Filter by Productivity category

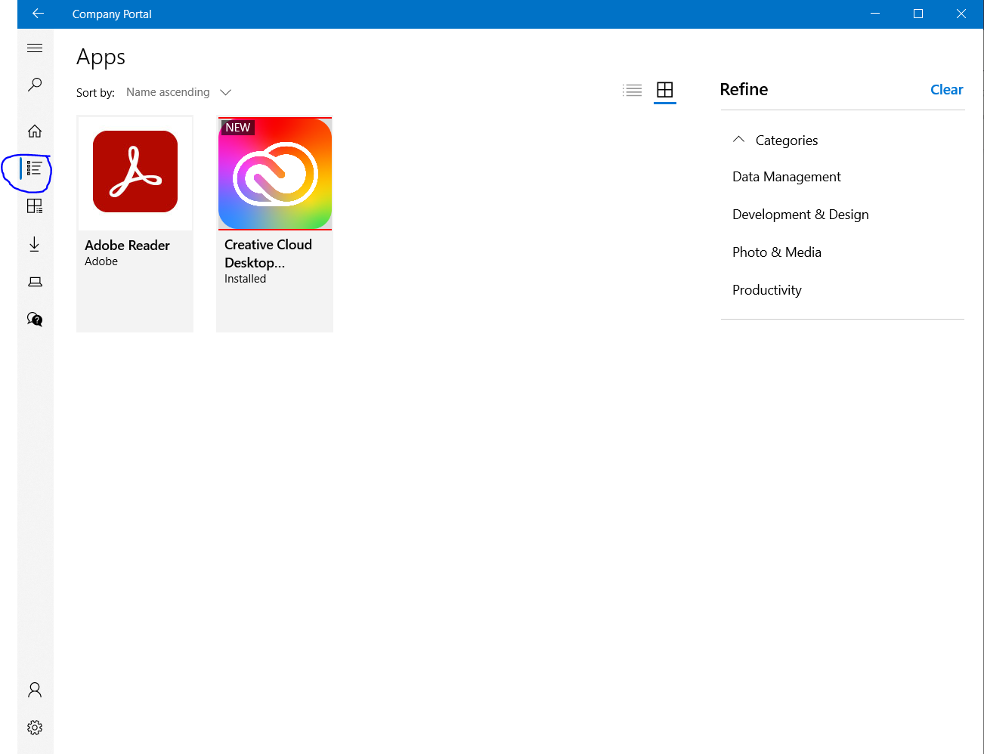(766, 290)
